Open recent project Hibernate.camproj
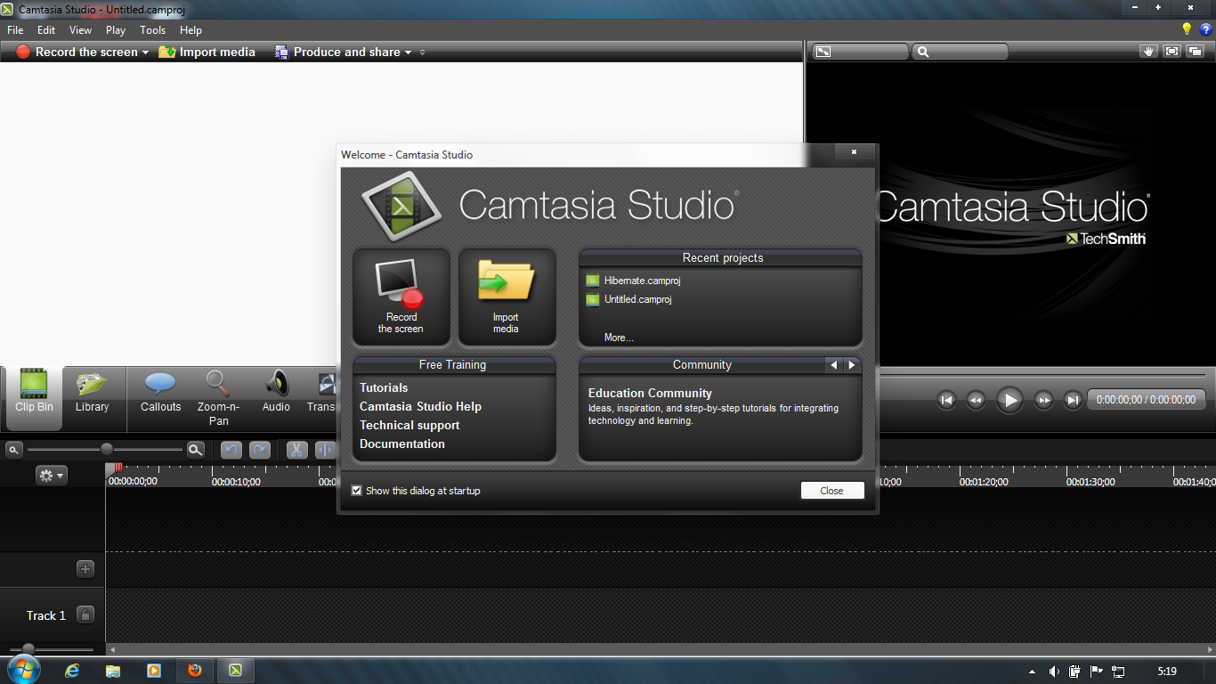Viewport: 1216px width, 684px height. (633, 281)
